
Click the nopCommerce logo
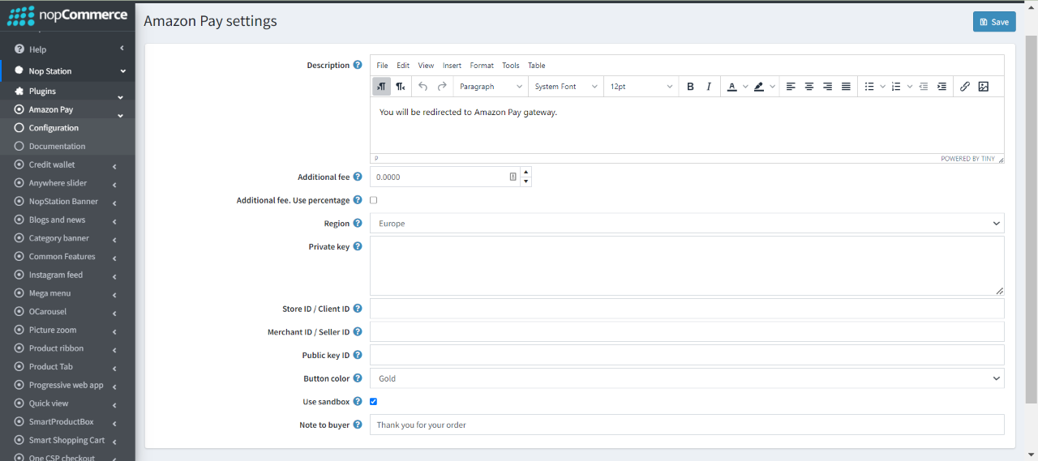click(x=67, y=15)
